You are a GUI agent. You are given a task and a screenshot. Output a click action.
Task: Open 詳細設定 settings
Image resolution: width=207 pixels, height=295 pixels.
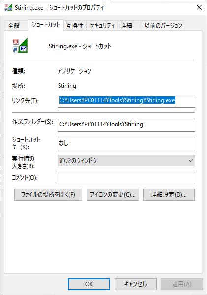[x=169, y=195]
